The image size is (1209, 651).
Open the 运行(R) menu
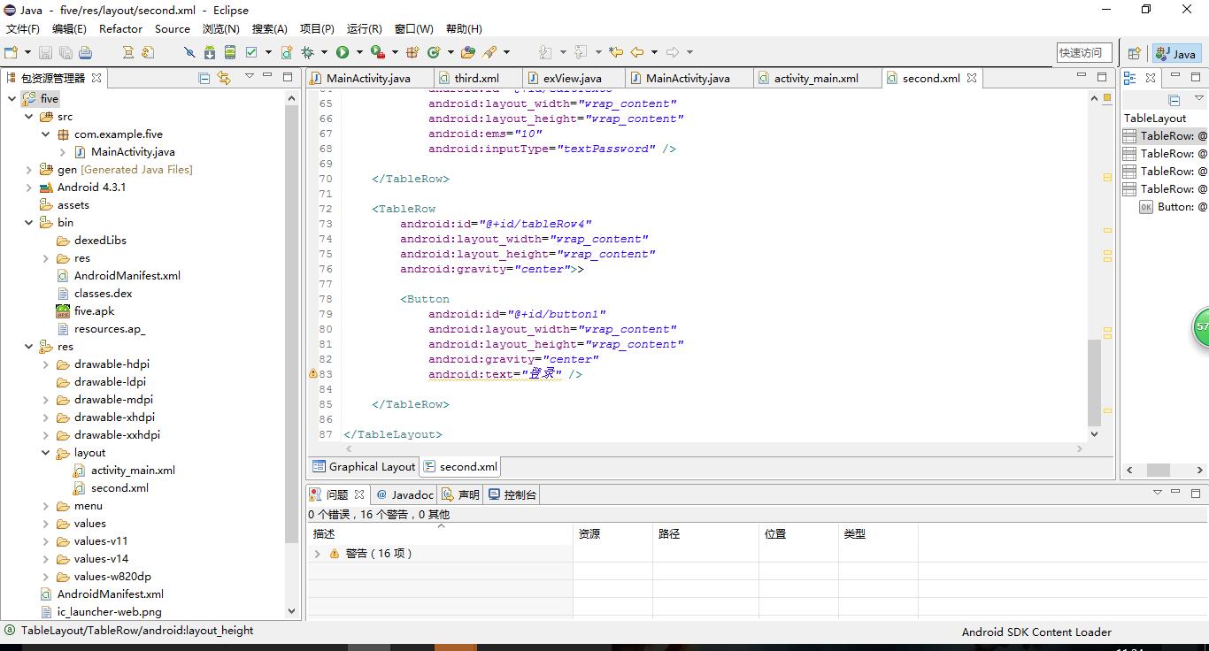(x=365, y=29)
